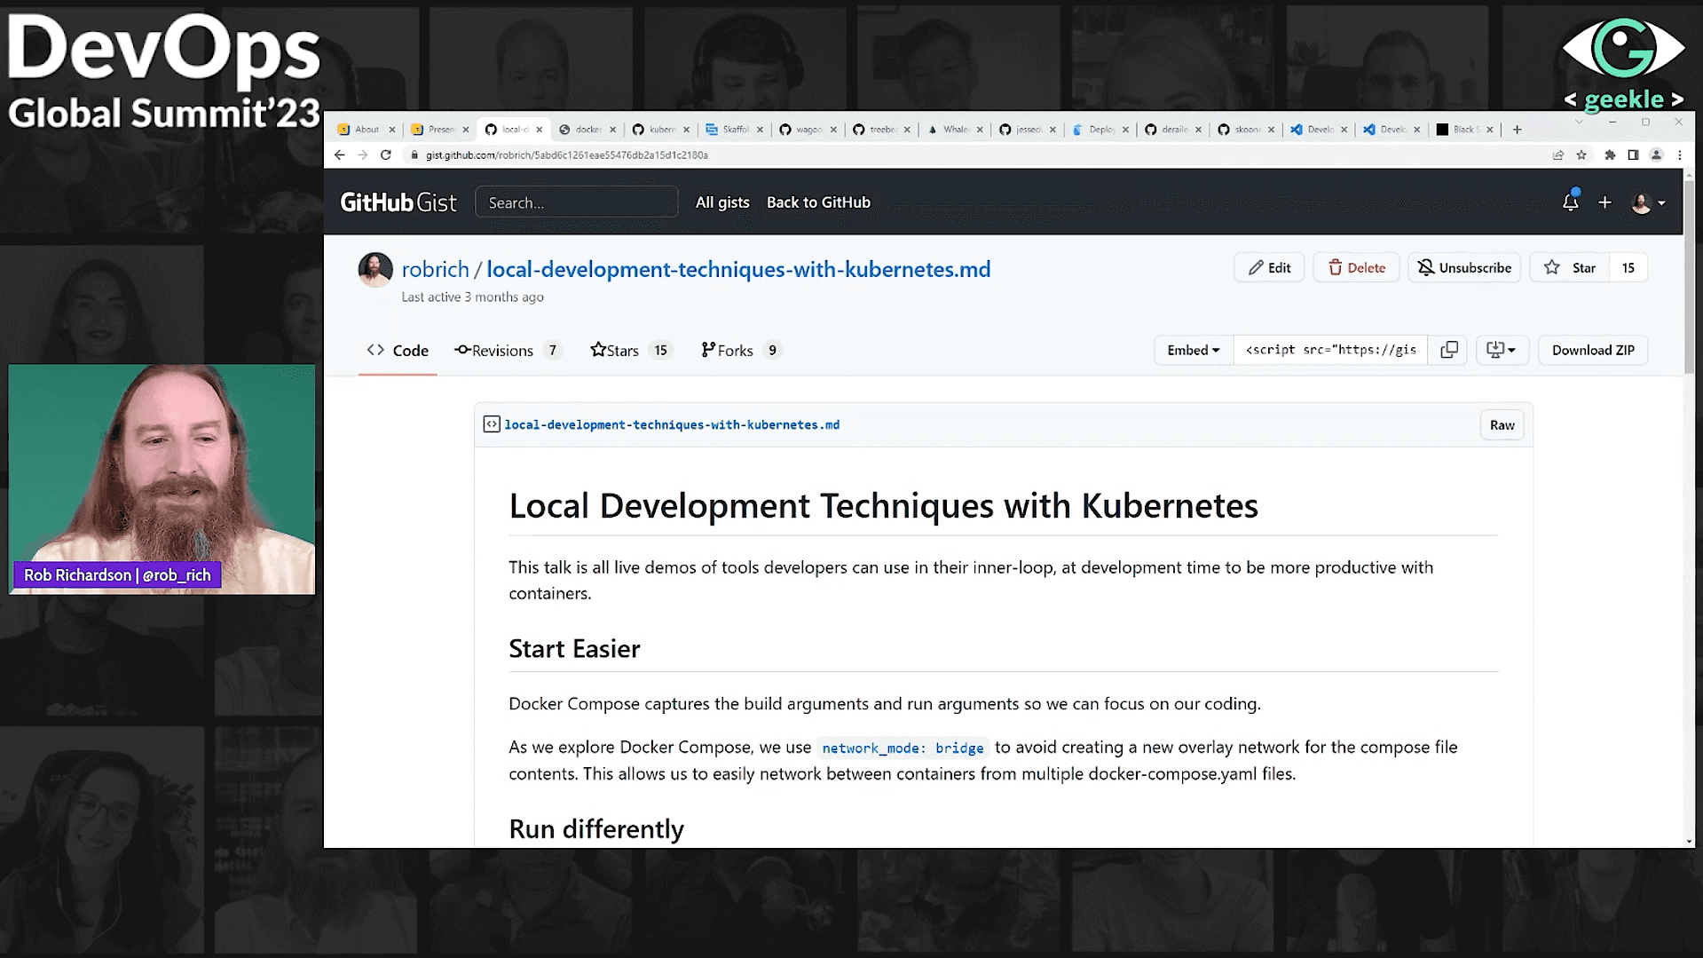Copy the embed script to clipboard
Viewport: 1703px width, 958px height.
(x=1448, y=350)
